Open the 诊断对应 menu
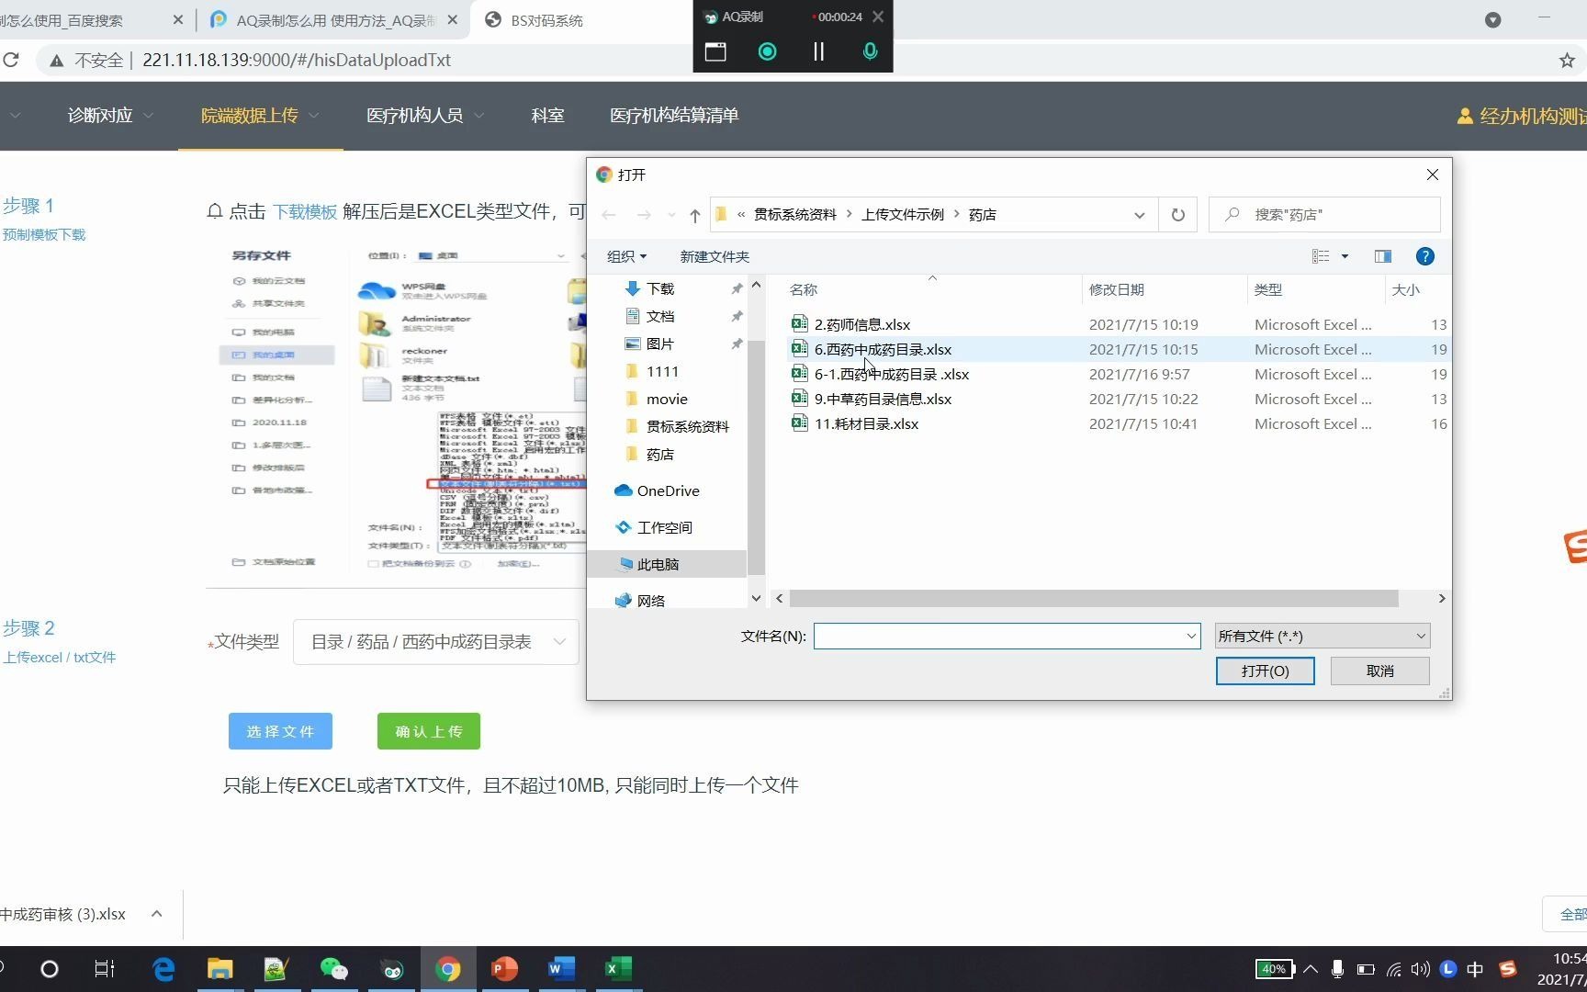This screenshot has width=1587, height=992. pos(110,116)
